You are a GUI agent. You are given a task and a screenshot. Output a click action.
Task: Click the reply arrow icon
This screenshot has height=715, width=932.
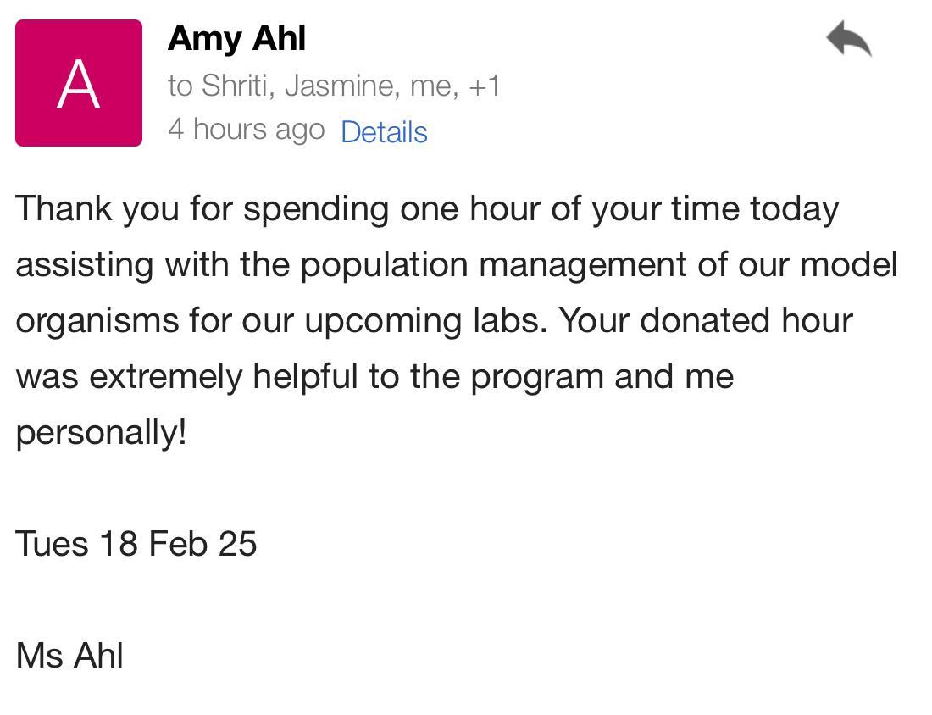click(849, 40)
